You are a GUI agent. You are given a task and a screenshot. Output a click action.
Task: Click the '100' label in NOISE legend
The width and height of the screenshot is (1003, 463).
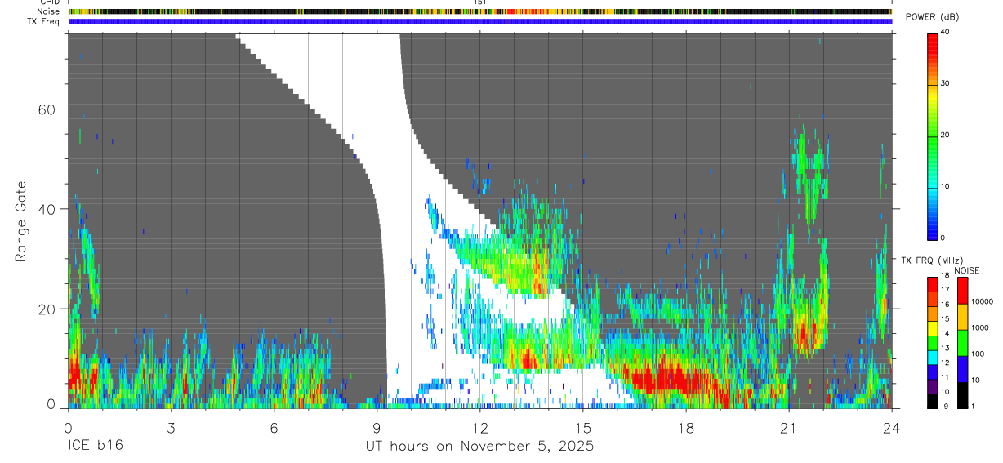point(978,354)
